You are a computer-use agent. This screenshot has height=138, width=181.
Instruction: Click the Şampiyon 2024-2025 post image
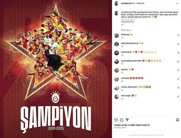click(56, 69)
